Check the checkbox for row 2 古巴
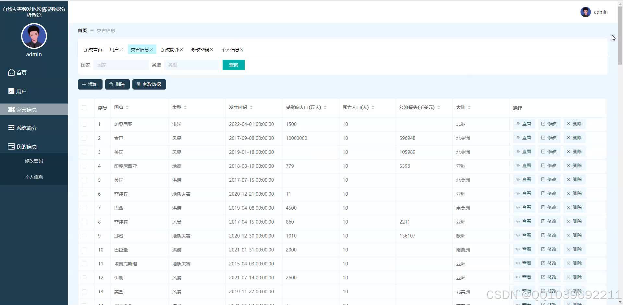623x305 pixels. pos(84,138)
